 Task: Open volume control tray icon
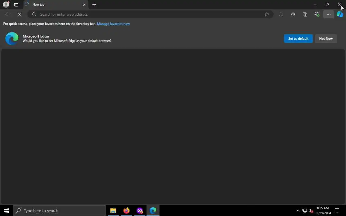click(x=311, y=211)
